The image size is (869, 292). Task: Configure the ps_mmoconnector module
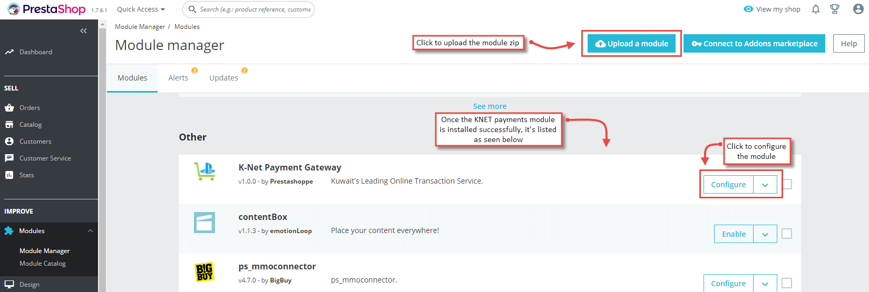tap(728, 284)
